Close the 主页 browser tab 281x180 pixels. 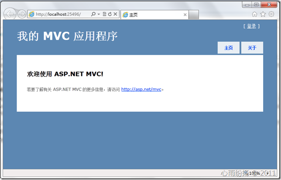(185, 15)
